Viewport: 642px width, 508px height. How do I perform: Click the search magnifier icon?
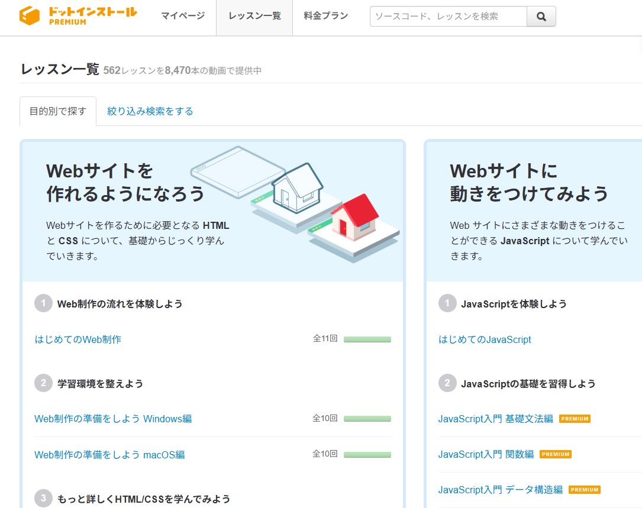(x=541, y=17)
